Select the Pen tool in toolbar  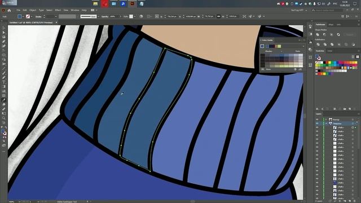tap(4, 41)
